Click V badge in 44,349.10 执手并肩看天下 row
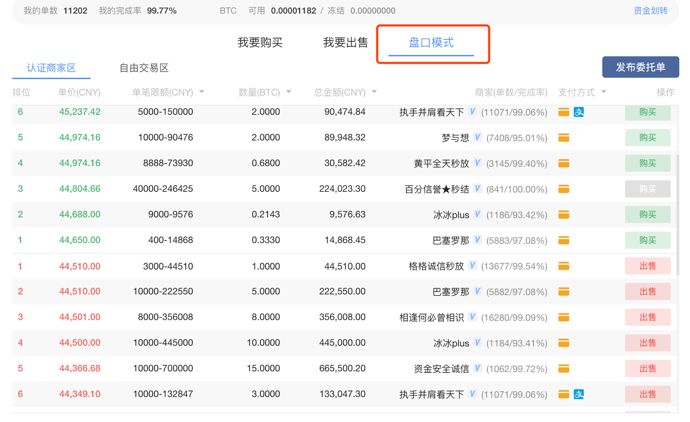The width and height of the screenshot is (690, 422). [473, 394]
